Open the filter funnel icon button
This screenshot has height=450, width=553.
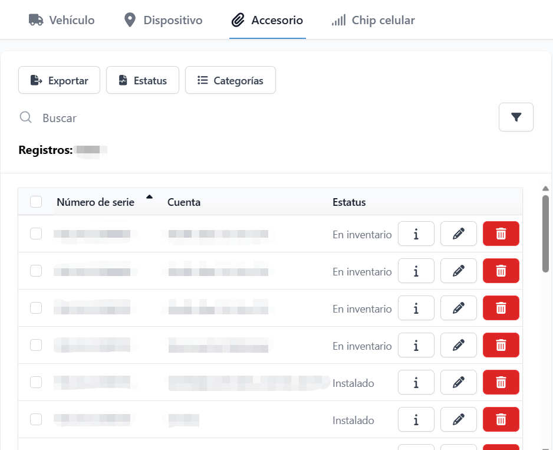[x=516, y=117]
